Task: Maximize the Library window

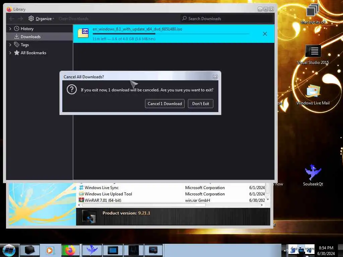Action: coord(266,9)
